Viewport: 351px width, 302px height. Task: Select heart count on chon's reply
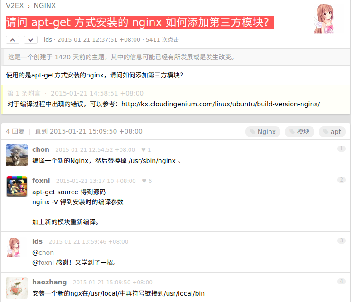[146, 149]
